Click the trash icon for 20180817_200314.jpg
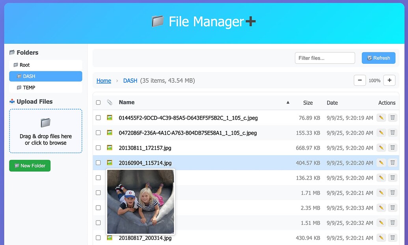The width and height of the screenshot is (408, 245). point(392,238)
